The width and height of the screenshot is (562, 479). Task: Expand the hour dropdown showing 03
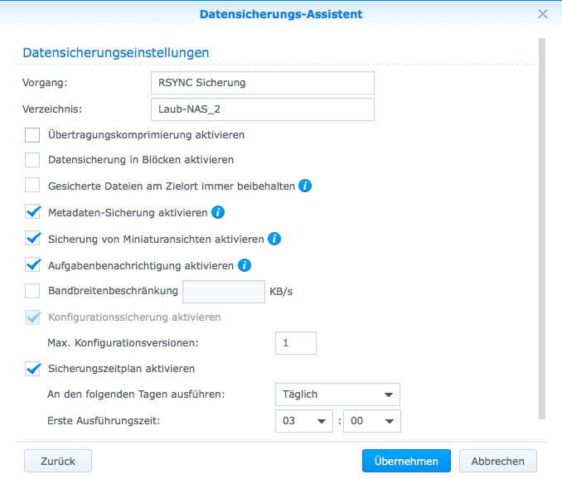tap(304, 421)
